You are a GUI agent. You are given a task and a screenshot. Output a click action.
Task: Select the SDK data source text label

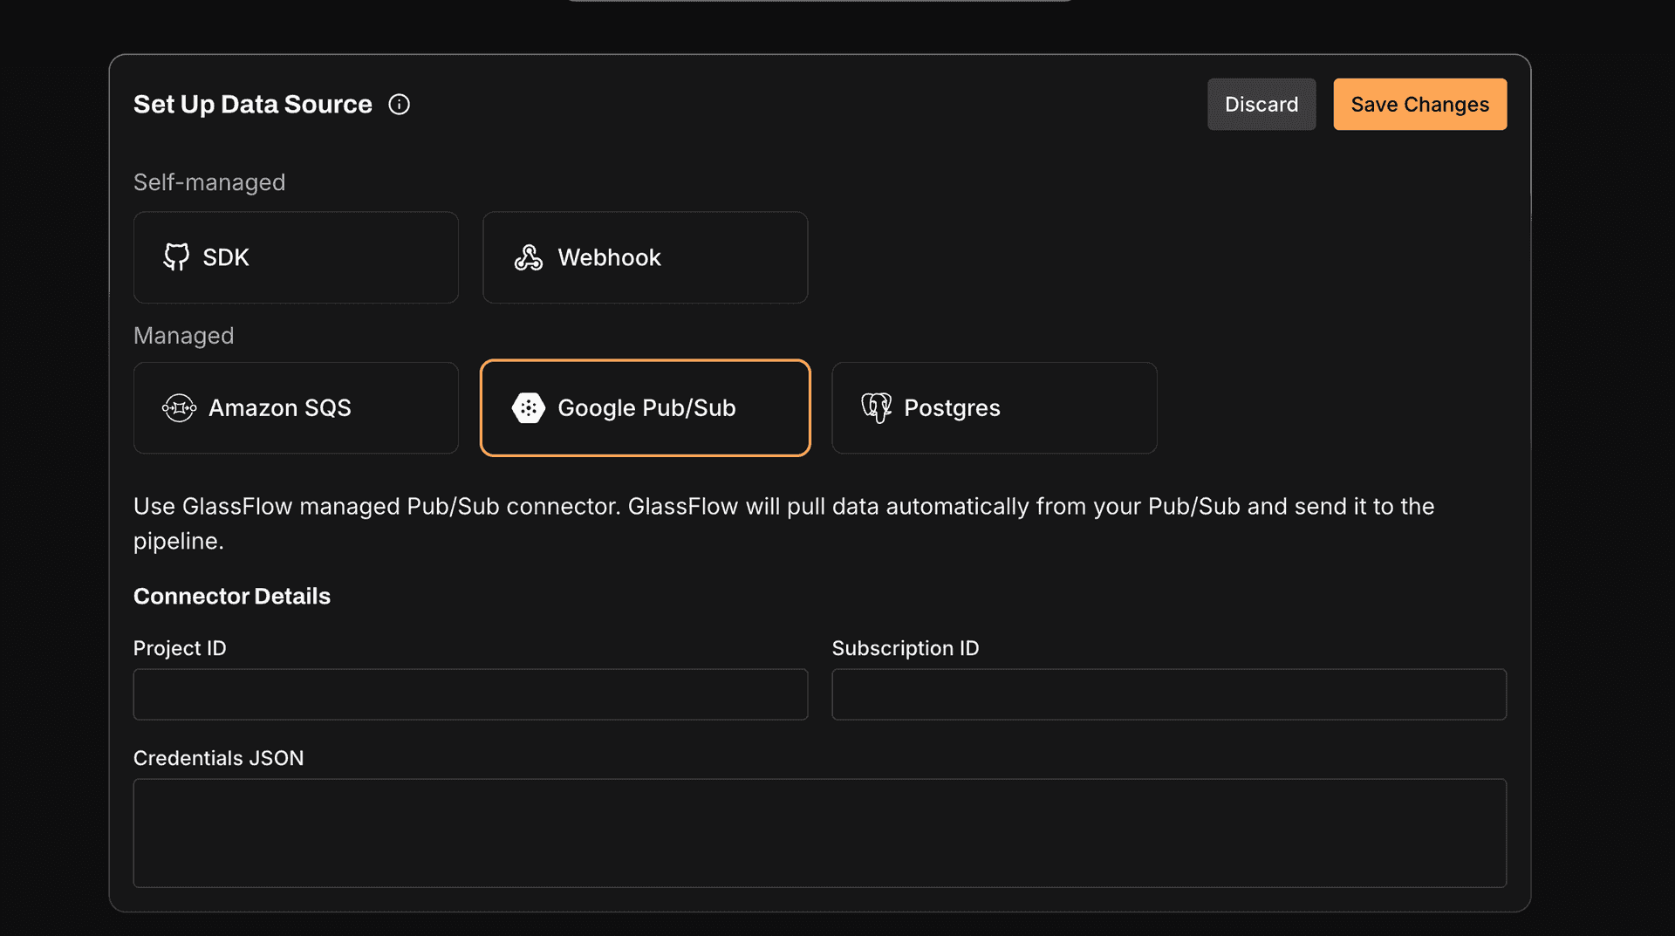click(226, 257)
